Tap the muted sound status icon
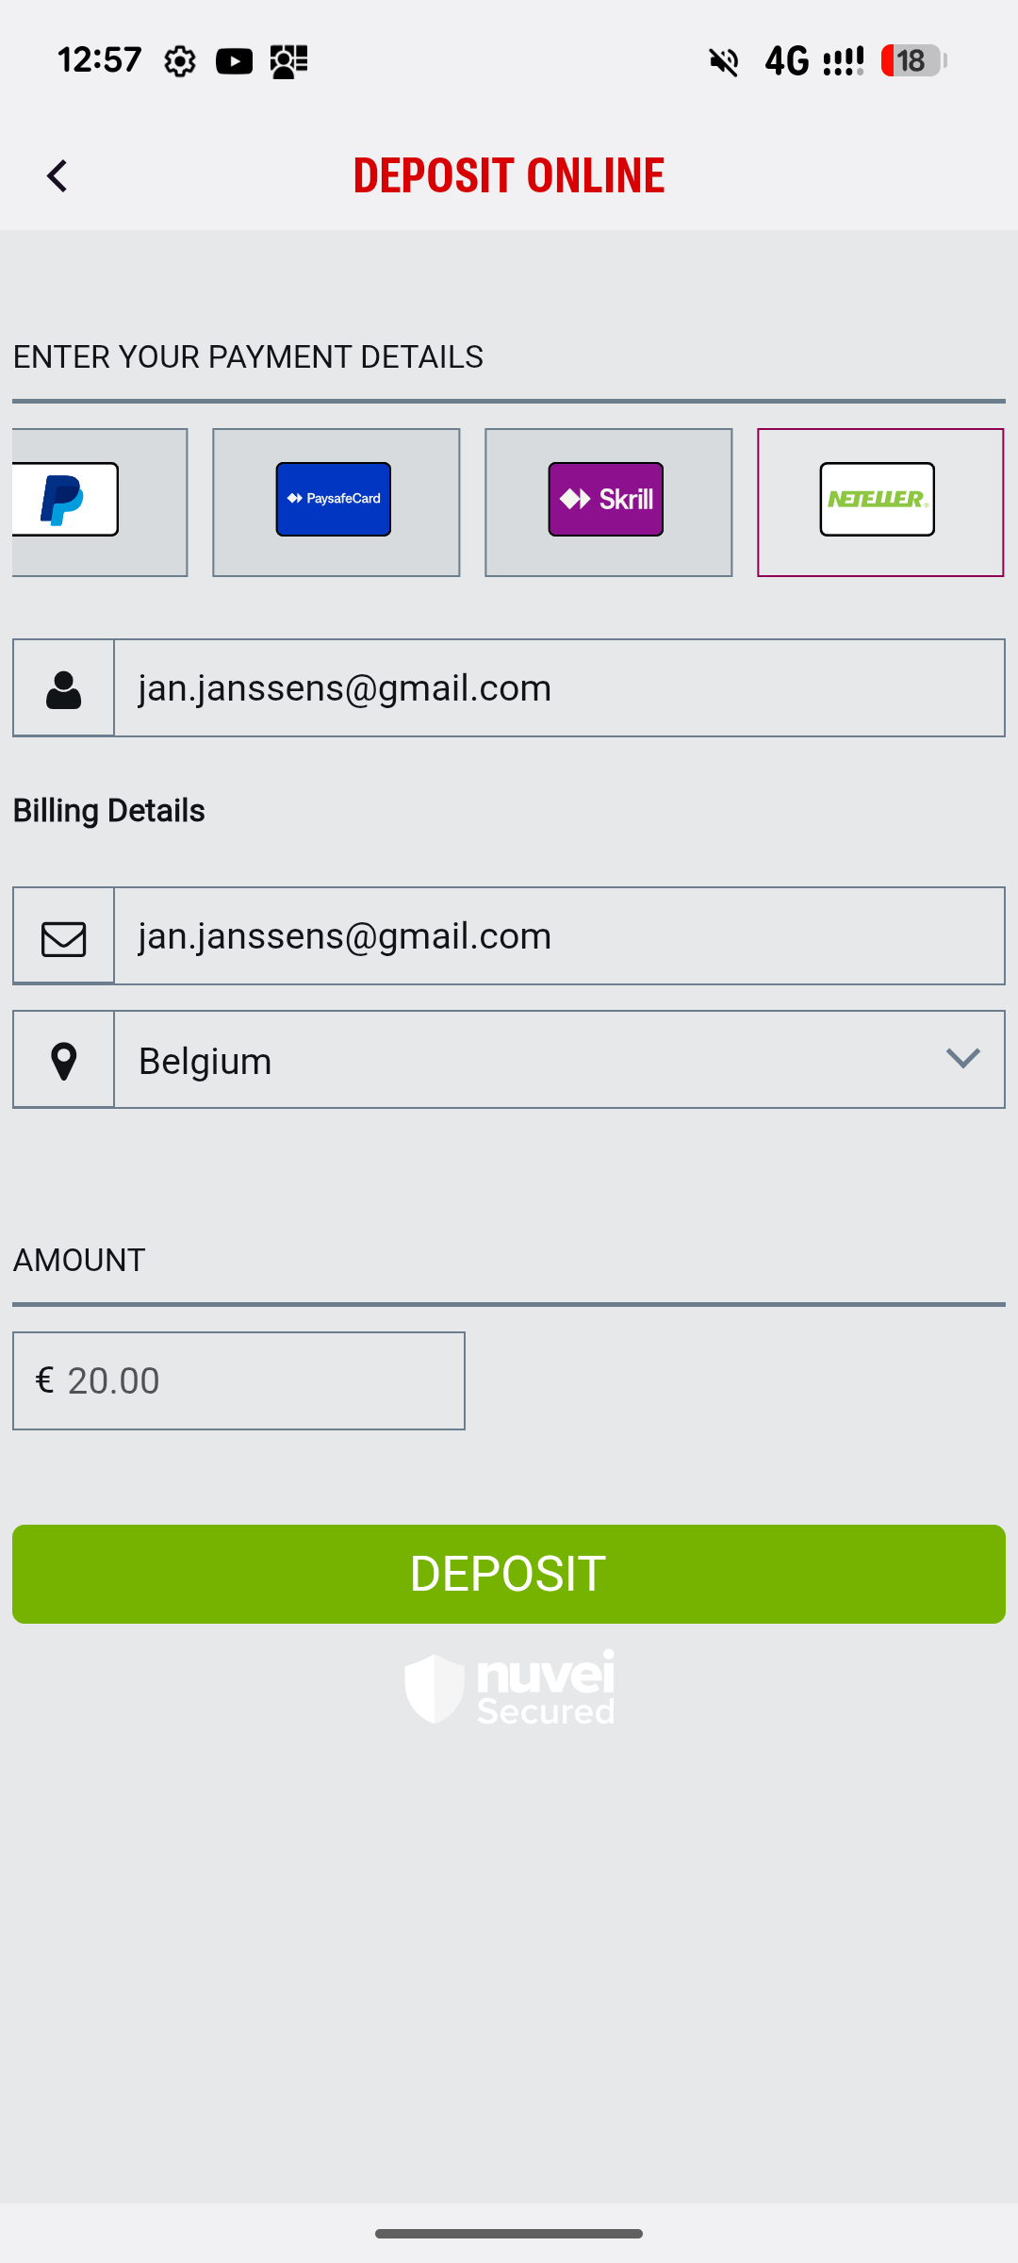This screenshot has height=2263, width=1018. [724, 62]
